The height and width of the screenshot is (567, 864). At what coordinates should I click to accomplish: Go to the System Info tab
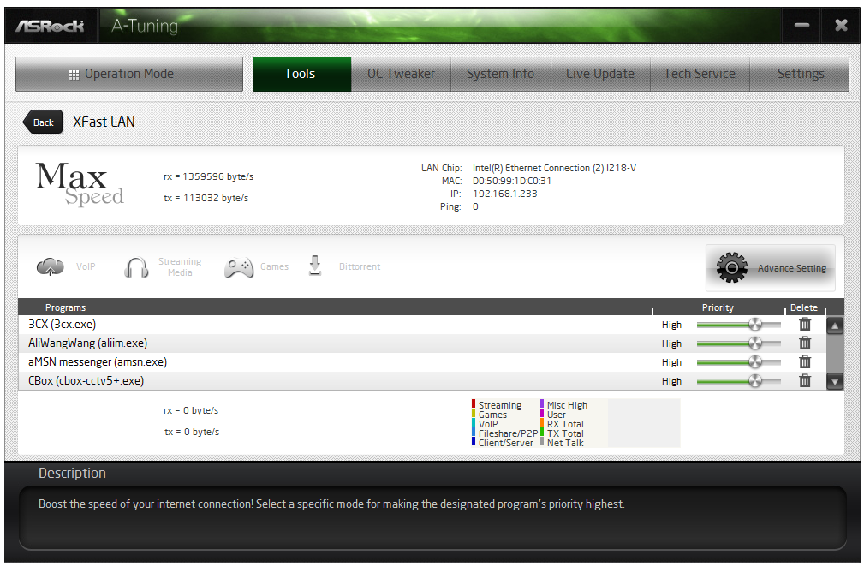[500, 74]
